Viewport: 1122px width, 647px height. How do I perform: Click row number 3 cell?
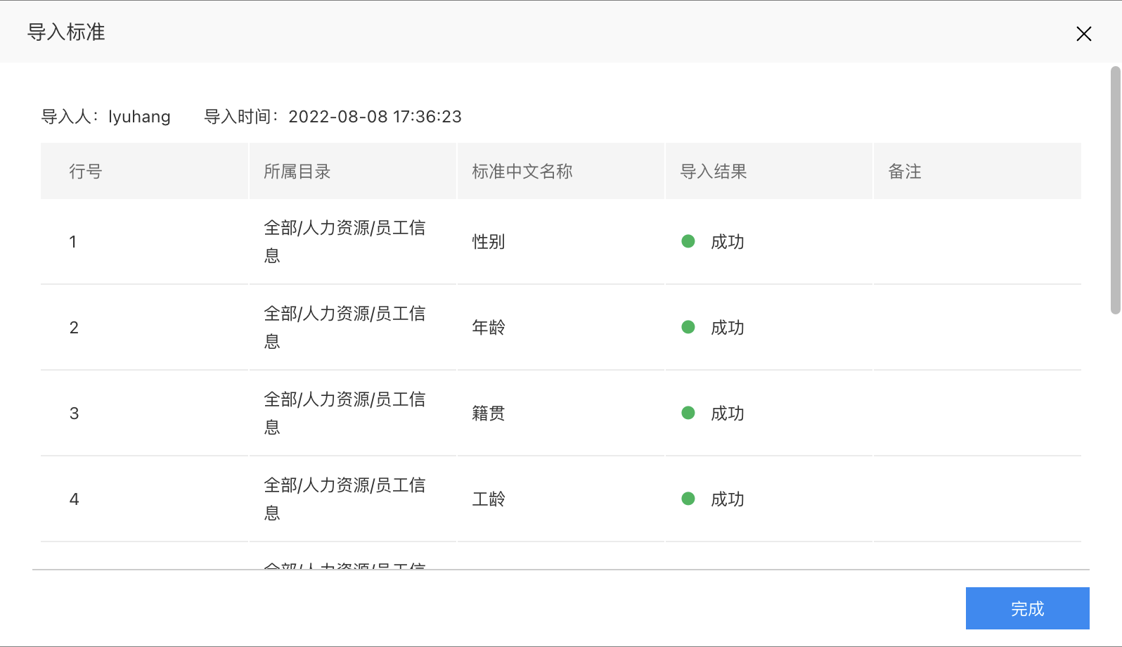tap(144, 414)
